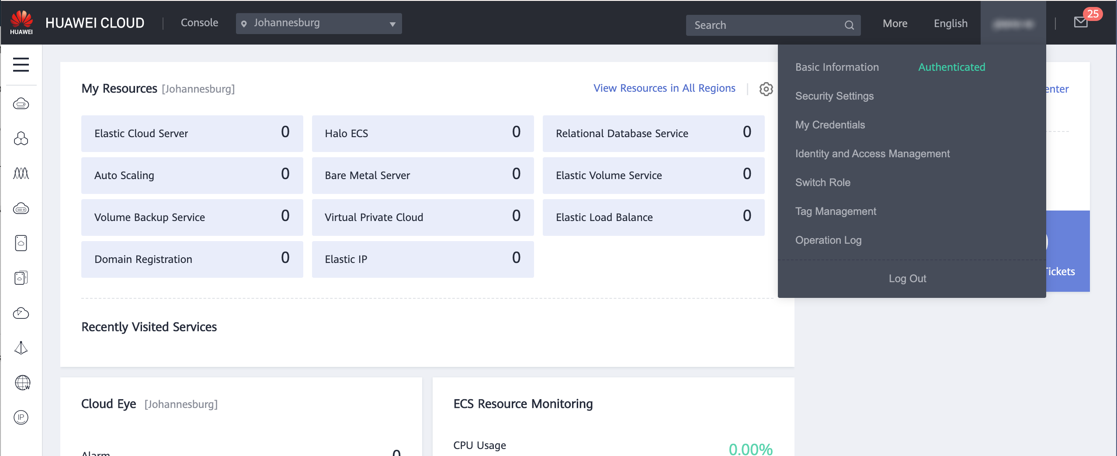Click the search magnifier icon
Image resolution: width=1117 pixels, height=456 pixels.
[849, 25]
